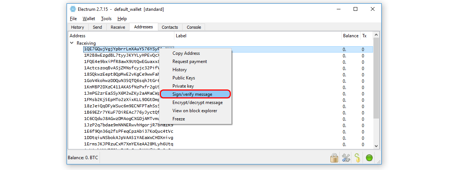Select address starting with 1FQE4e9bxiPfR8
The width and height of the screenshot is (449, 170).
(122, 62)
